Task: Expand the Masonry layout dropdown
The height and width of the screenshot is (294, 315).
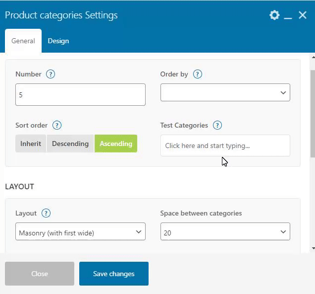Action: (x=80, y=232)
